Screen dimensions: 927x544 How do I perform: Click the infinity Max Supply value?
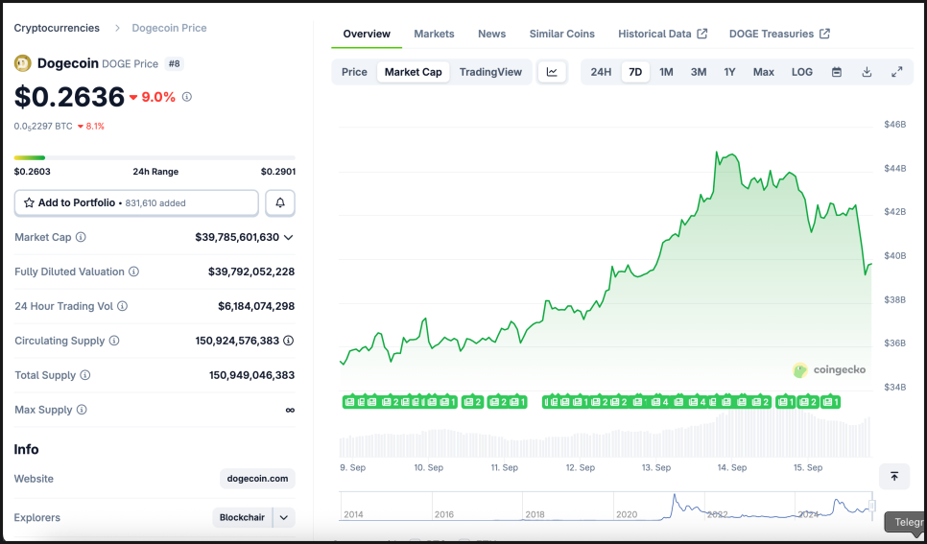[290, 410]
